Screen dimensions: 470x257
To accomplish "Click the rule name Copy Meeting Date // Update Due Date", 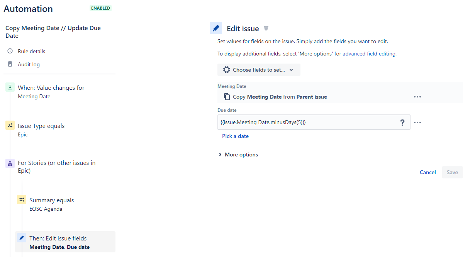I will point(53,32).
